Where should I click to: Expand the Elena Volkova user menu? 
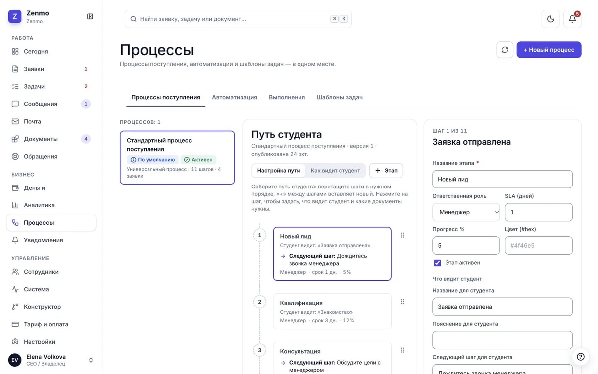(x=91, y=360)
